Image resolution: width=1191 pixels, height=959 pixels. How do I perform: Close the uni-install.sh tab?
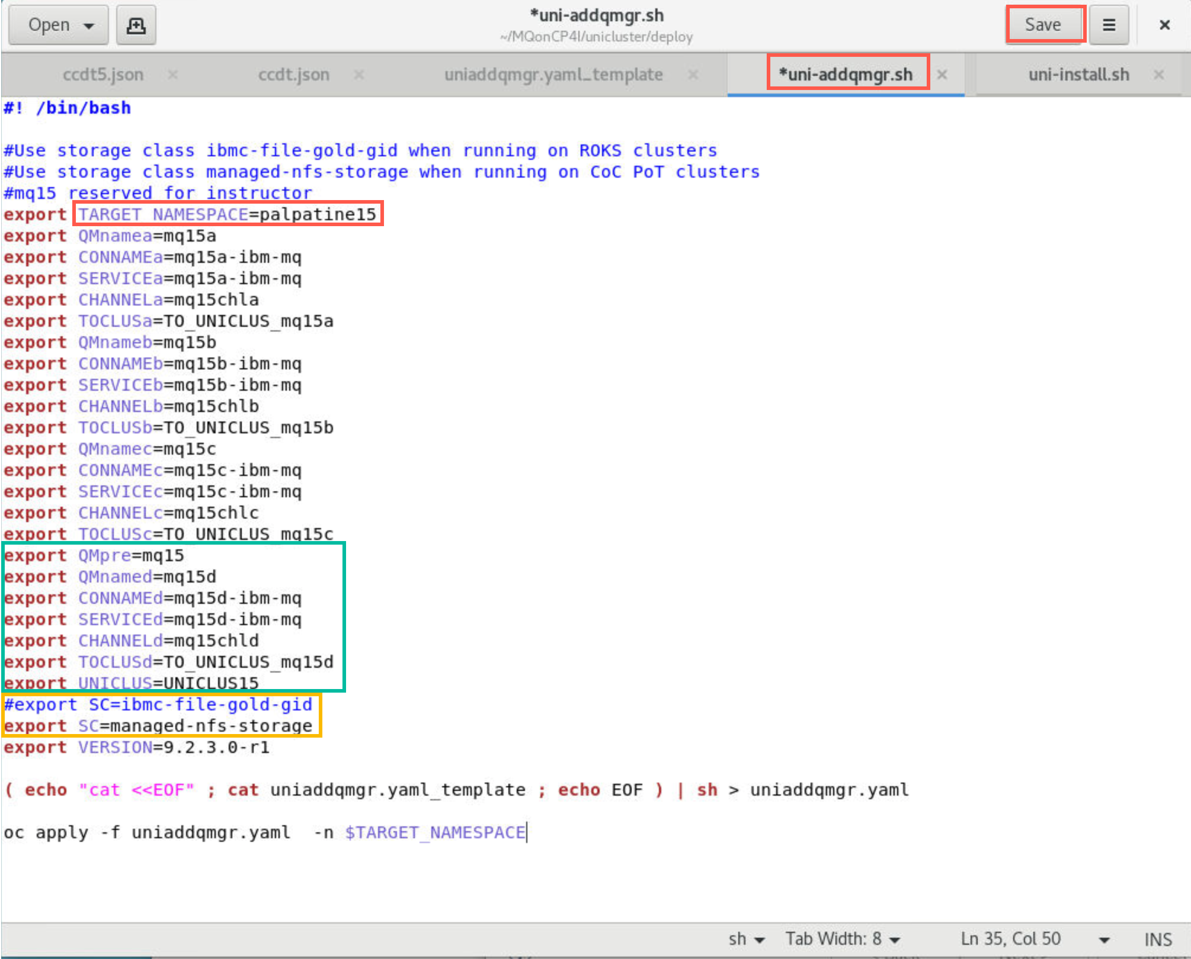pyautogui.click(x=1159, y=75)
